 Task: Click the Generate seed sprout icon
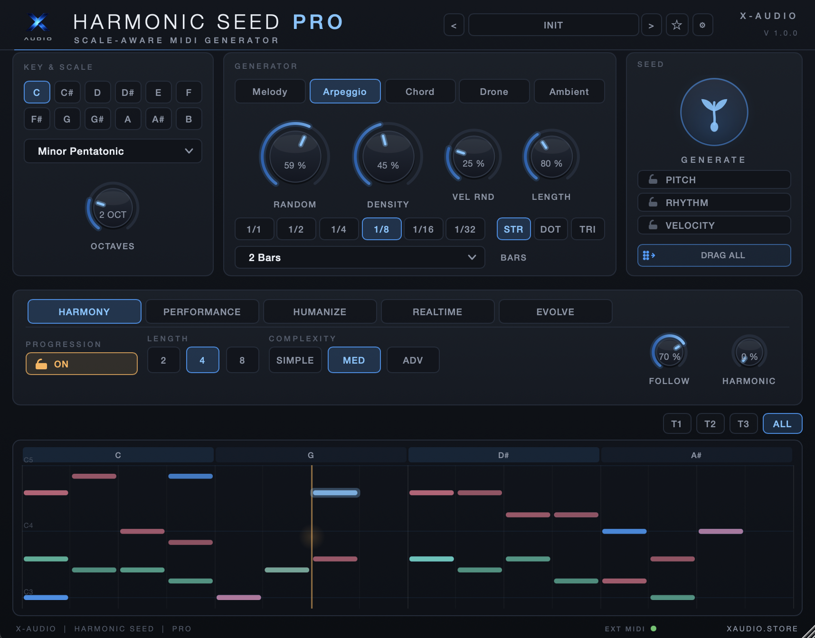(x=714, y=112)
